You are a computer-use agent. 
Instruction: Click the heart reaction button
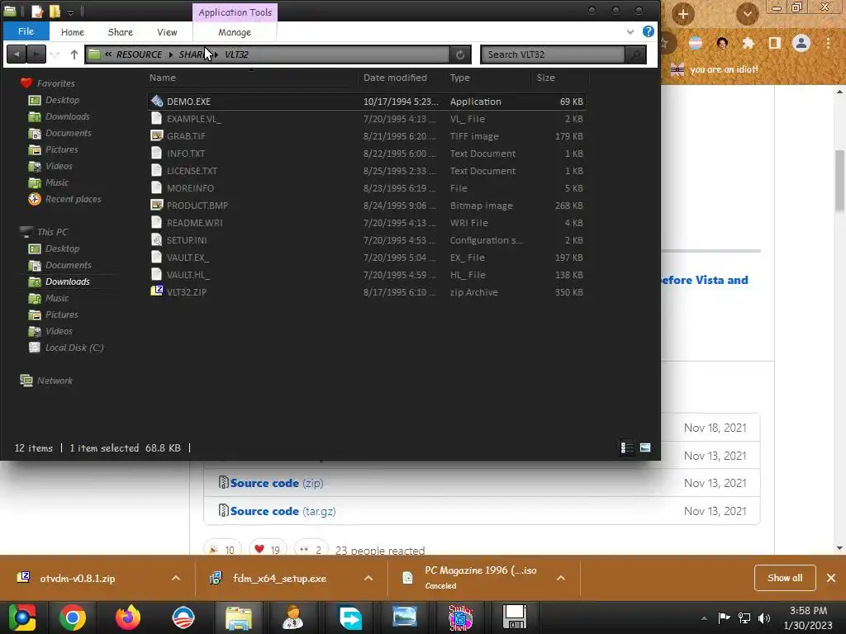267,549
